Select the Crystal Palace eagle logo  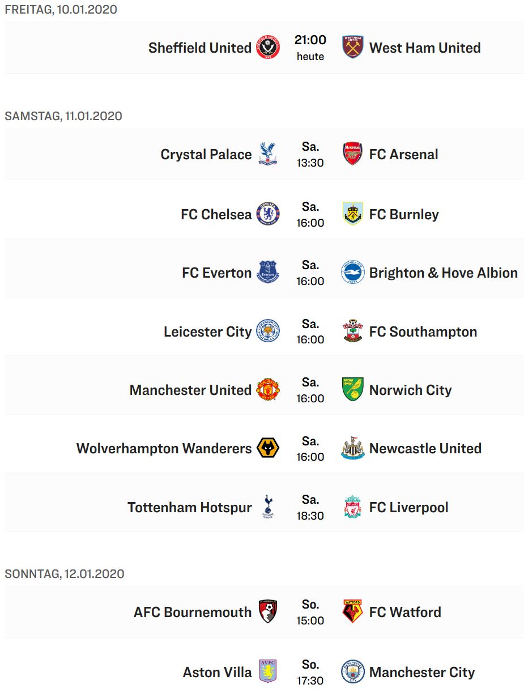click(x=268, y=154)
